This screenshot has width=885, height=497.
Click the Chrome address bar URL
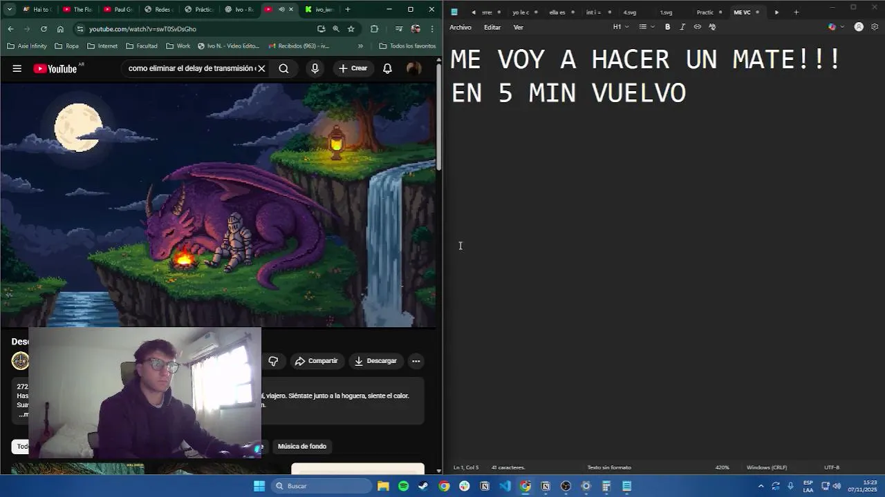[x=142, y=29]
